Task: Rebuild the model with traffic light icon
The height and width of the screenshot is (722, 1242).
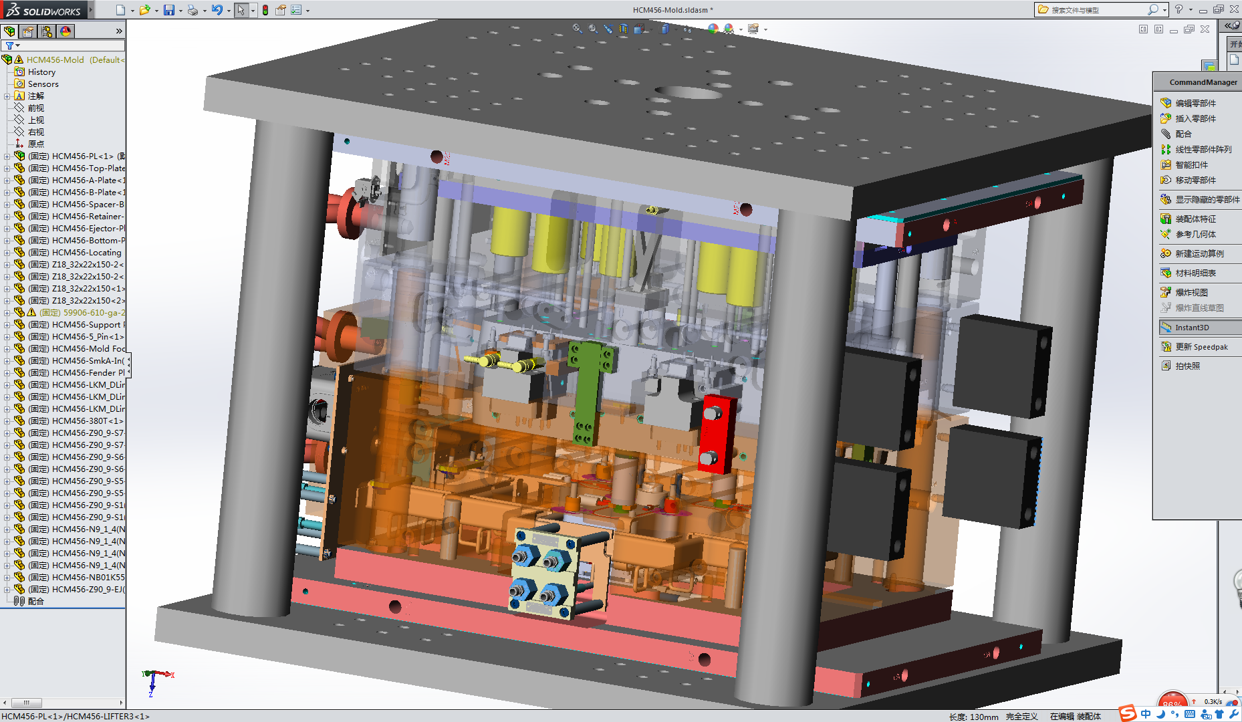Action: (265, 10)
